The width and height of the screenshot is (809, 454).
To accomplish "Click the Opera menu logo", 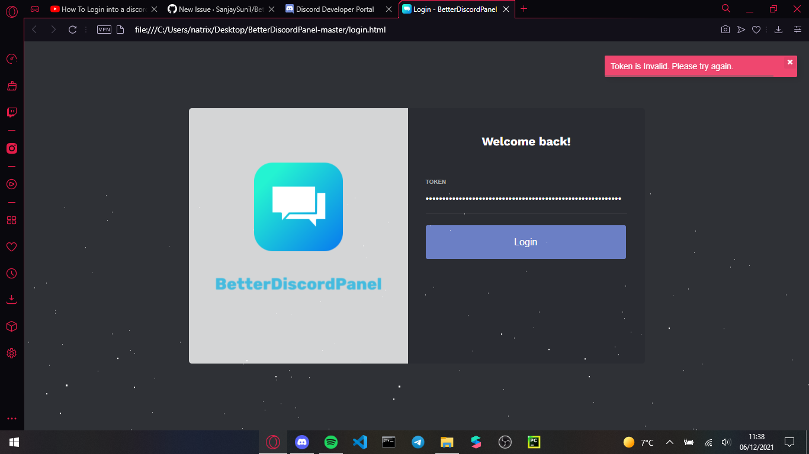I will [x=11, y=10].
